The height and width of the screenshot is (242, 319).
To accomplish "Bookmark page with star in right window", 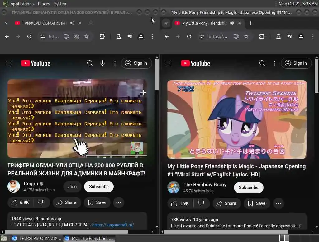I will pos(246,36).
